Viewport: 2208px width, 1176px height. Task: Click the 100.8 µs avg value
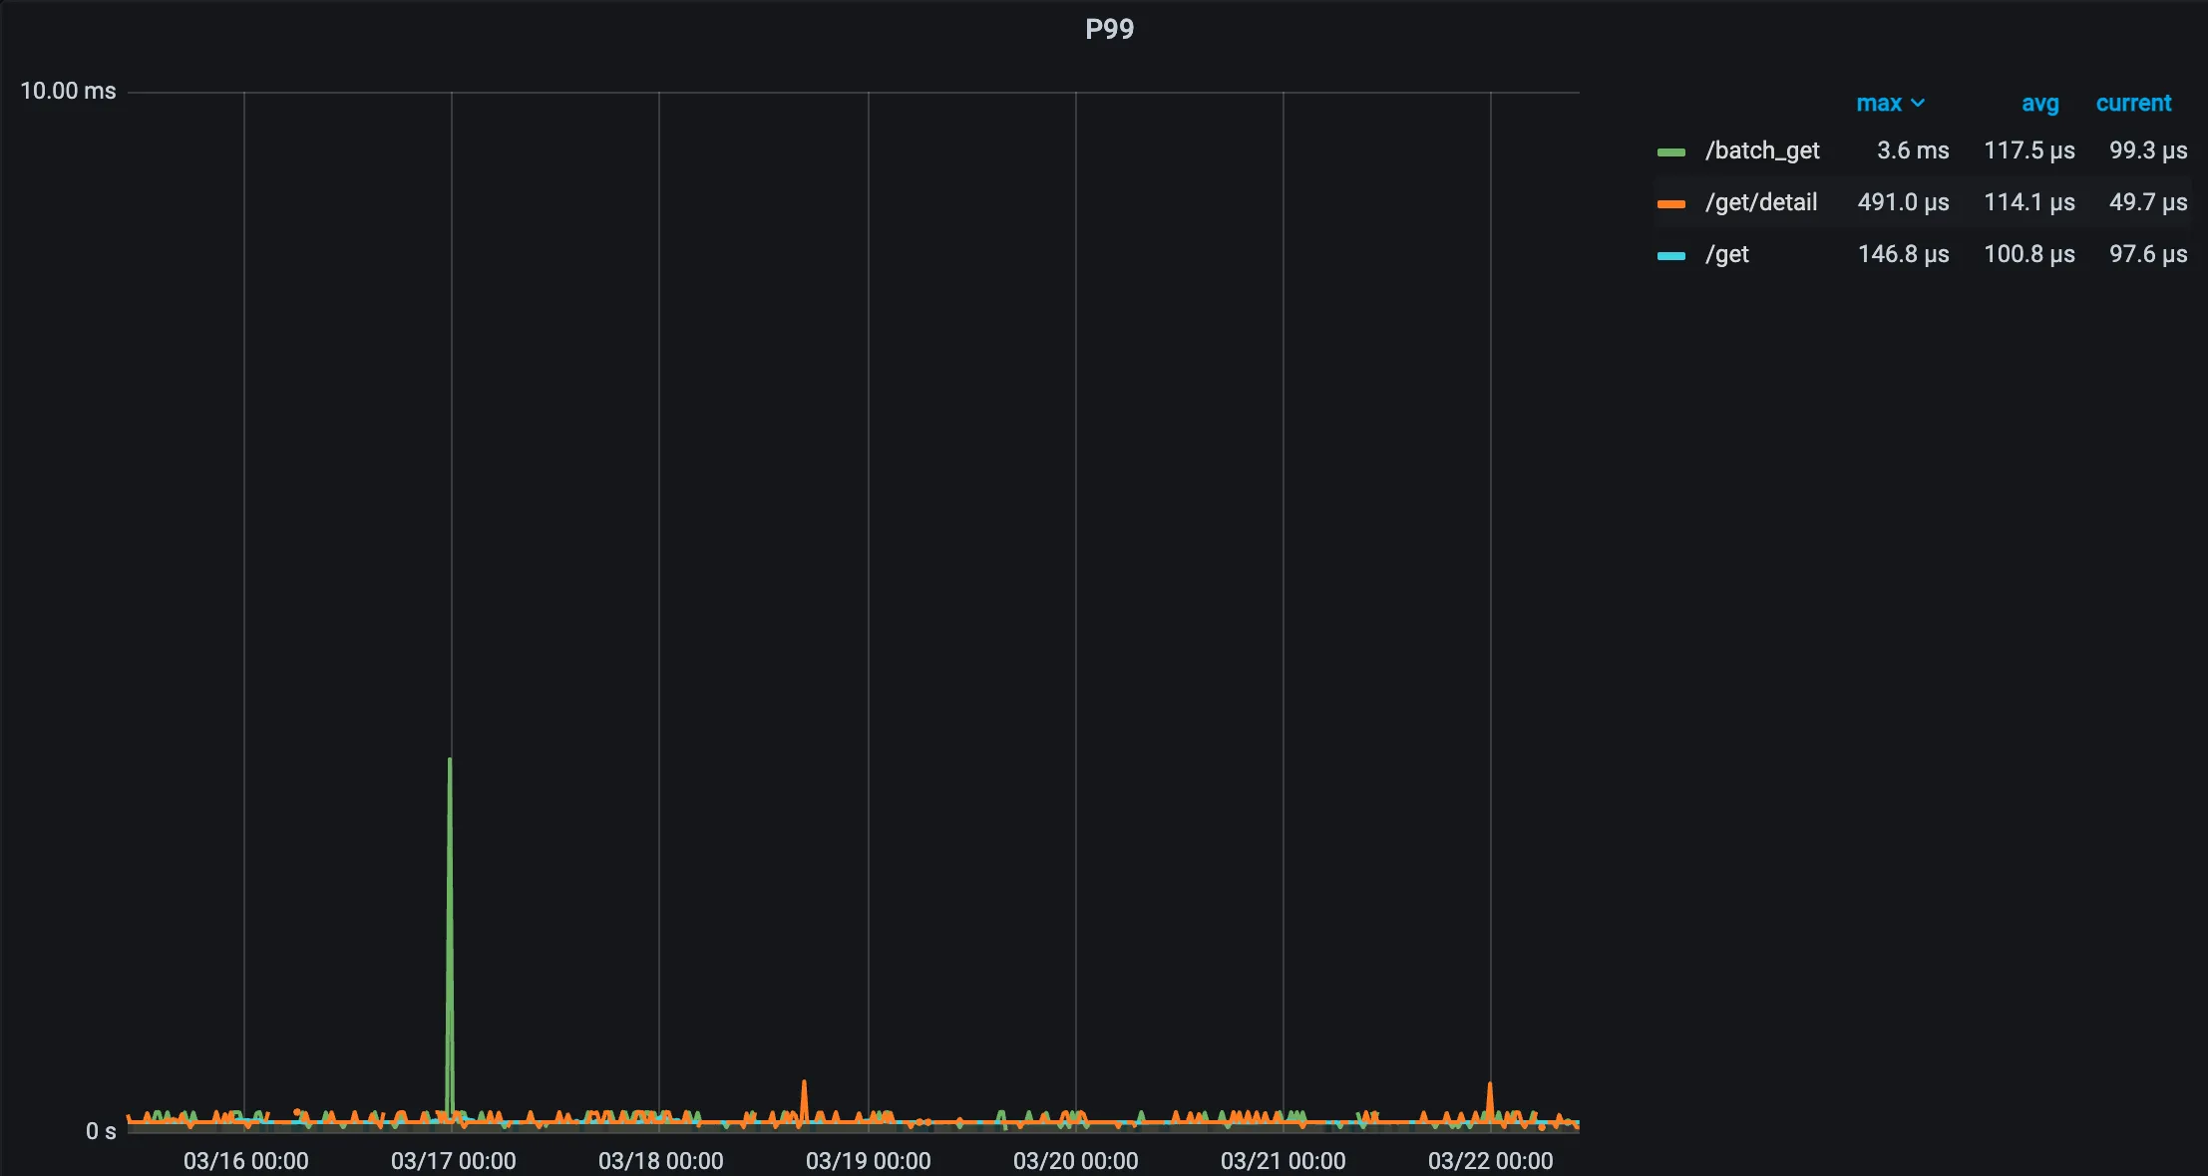[2028, 254]
